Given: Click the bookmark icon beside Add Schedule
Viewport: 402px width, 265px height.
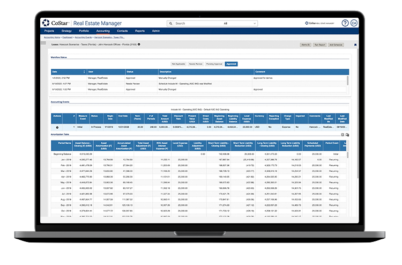Looking at the screenshot, I should pyautogui.click(x=355, y=45).
